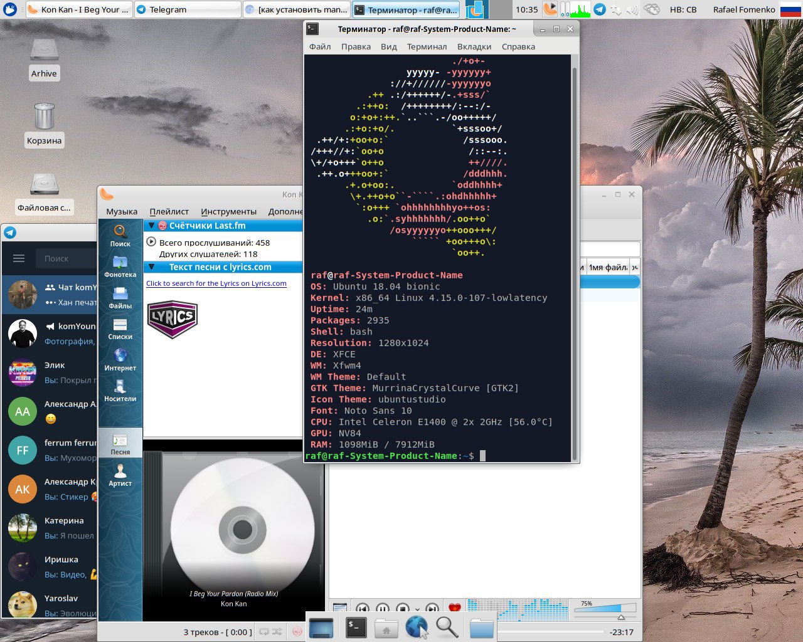The width and height of the screenshot is (803, 642).
Task: Open the Telegram hamburger menu
Action: pos(19,258)
